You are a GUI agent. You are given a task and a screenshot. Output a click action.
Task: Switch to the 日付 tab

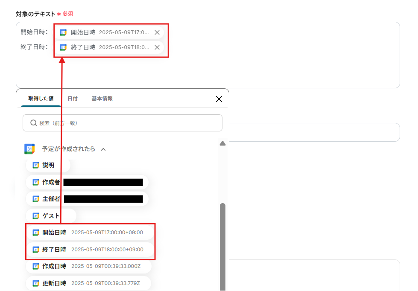[x=73, y=99]
